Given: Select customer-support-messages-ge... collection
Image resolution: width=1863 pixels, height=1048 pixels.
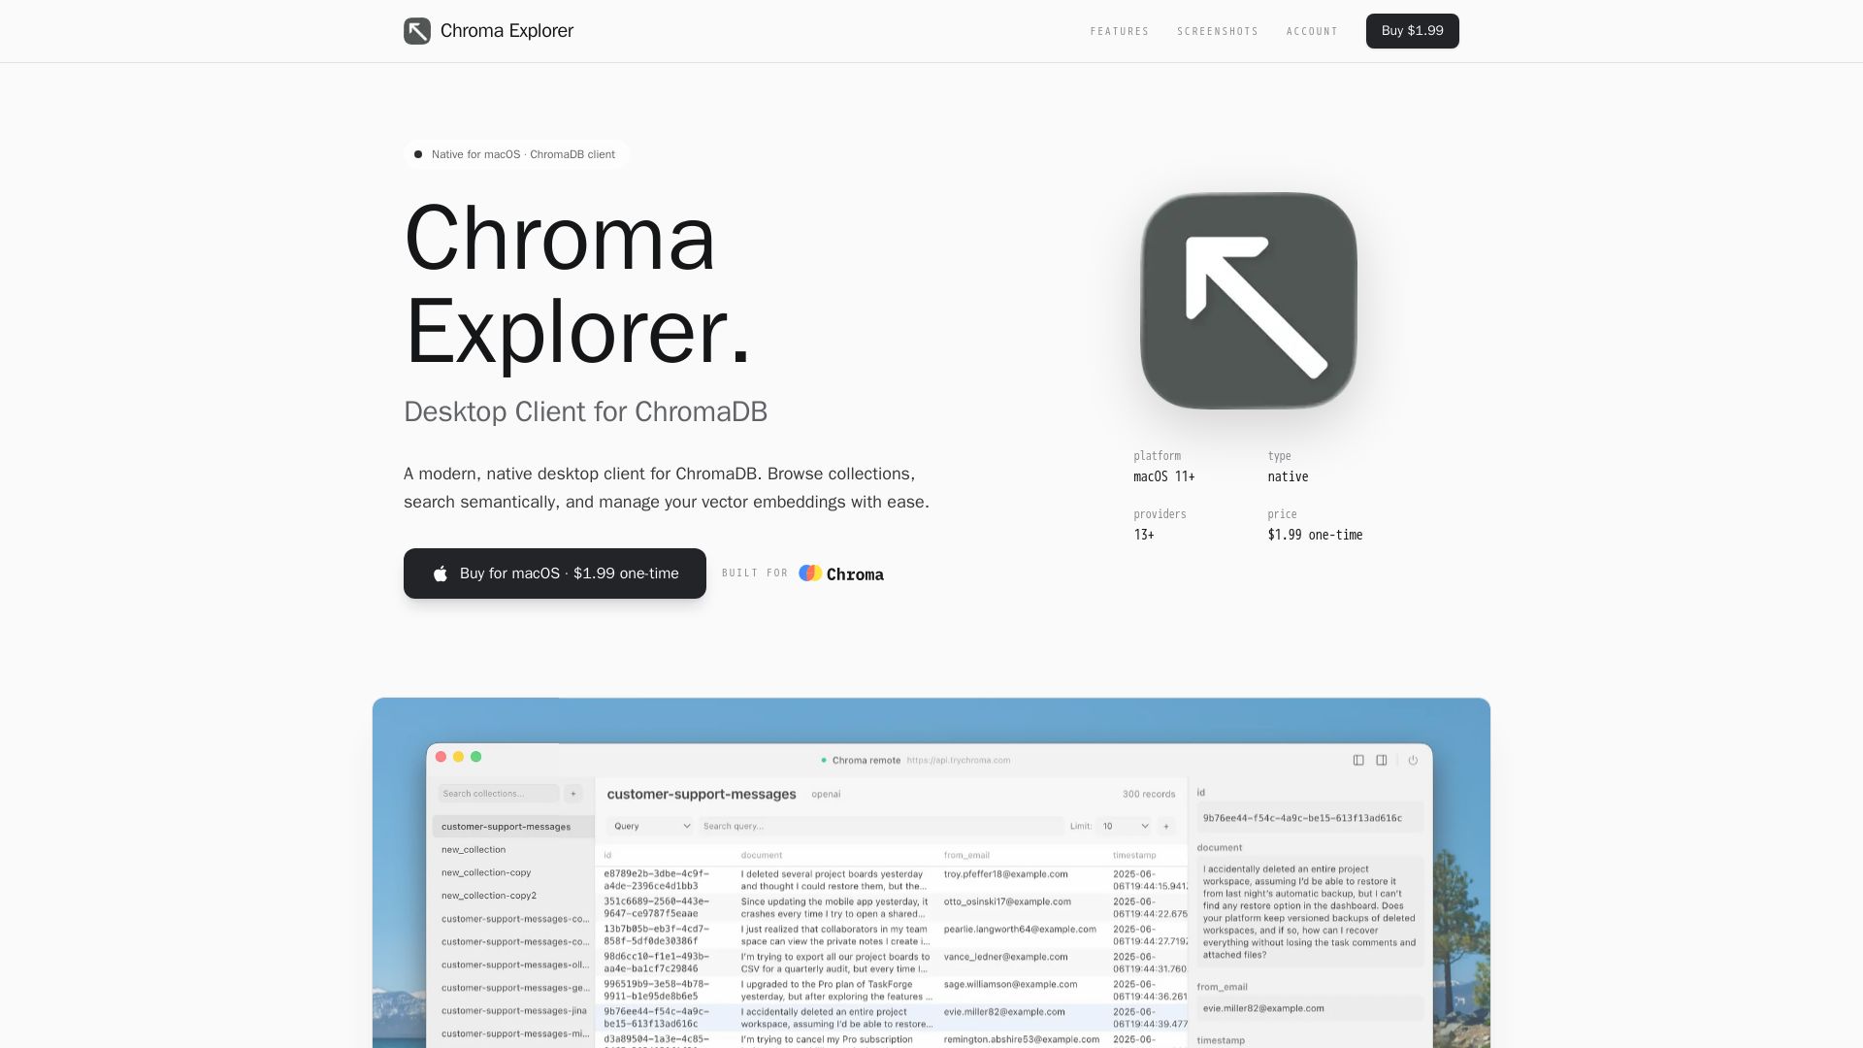Looking at the screenshot, I should (x=513, y=988).
